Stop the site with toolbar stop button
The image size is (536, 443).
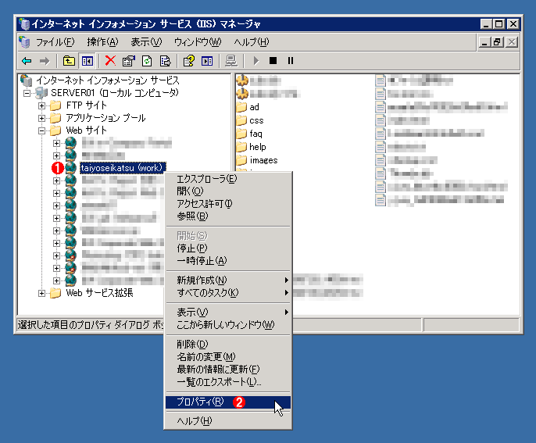[273, 61]
